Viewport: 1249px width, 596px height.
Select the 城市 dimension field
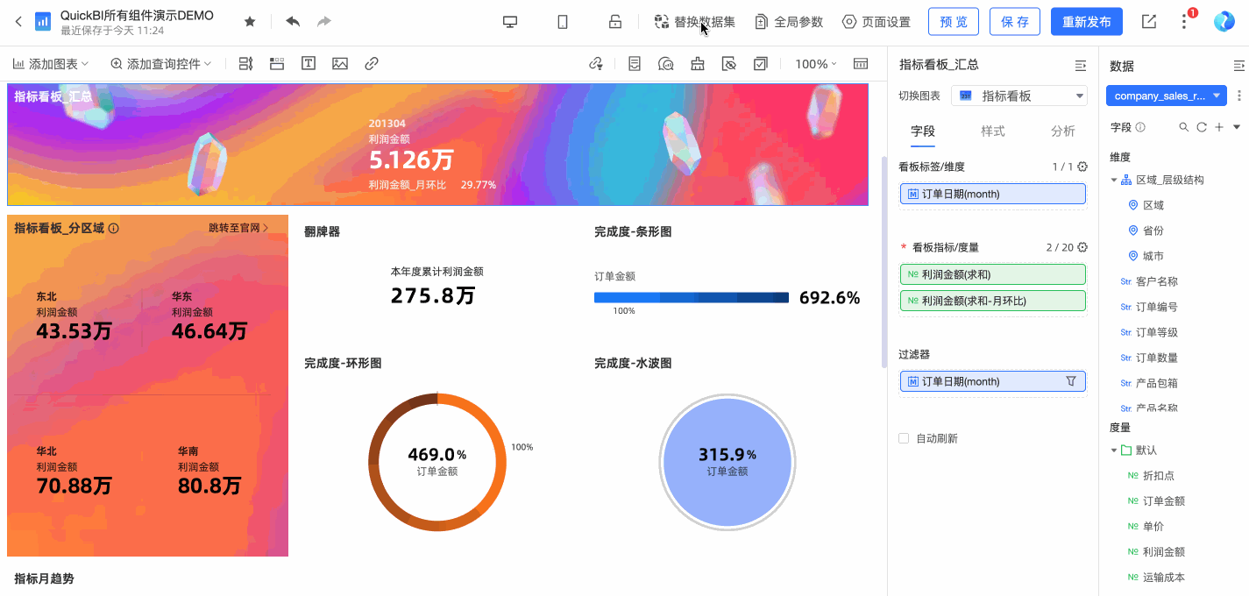point(1153,256)
